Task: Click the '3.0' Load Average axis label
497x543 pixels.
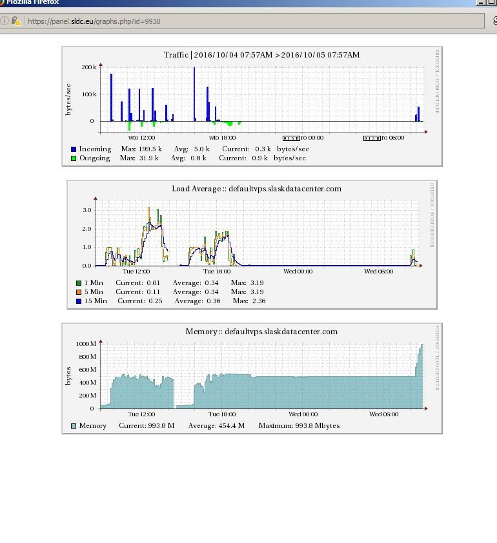Action: tap(86, 210)
